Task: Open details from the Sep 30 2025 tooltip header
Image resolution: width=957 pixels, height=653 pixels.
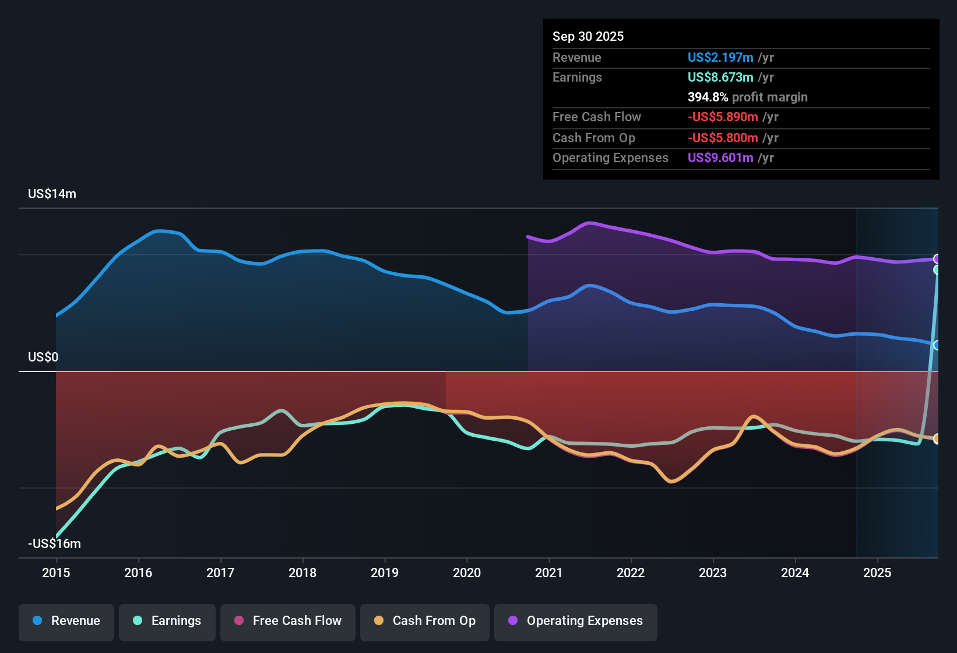Action: pos(589,36)
